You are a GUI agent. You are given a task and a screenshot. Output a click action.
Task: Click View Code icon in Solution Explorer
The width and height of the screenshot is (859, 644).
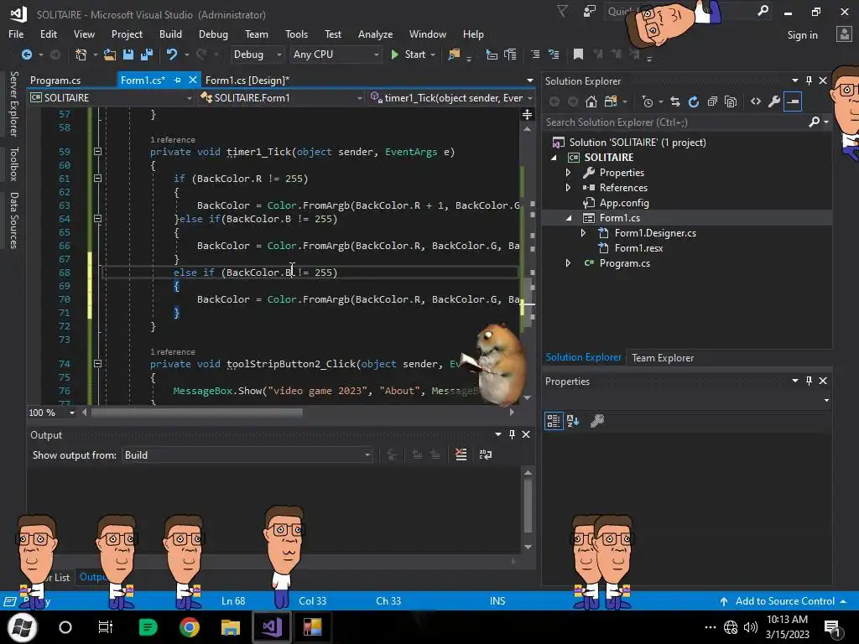(x=756, y=101)
